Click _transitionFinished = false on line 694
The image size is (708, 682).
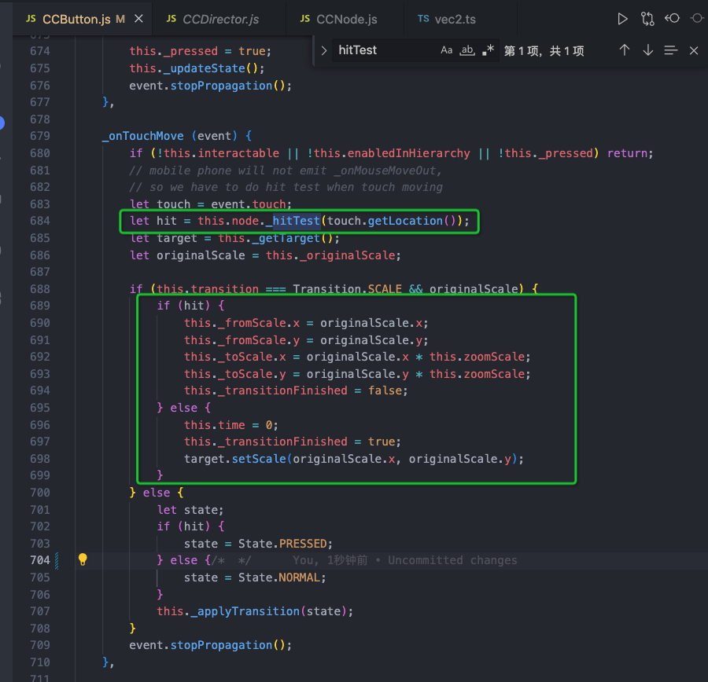tap(313, 390)
